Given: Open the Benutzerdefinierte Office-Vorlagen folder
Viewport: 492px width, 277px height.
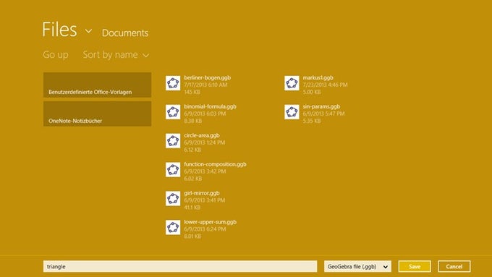Looking at the screenshot, I should point(97,85).
